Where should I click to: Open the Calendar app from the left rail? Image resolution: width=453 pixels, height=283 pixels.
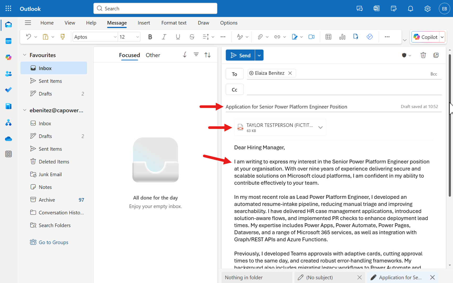click(8, 41)
